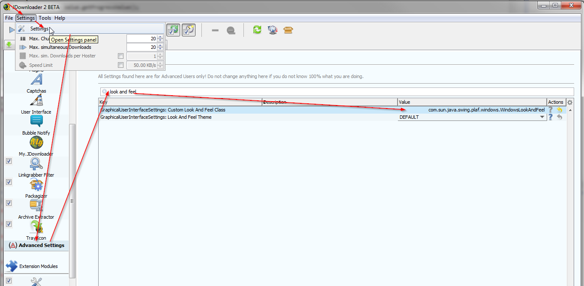Viewport: 584px width, 286px height.
Task: Toggle the Packagizer extension checkbox
Action: point(9,182)
